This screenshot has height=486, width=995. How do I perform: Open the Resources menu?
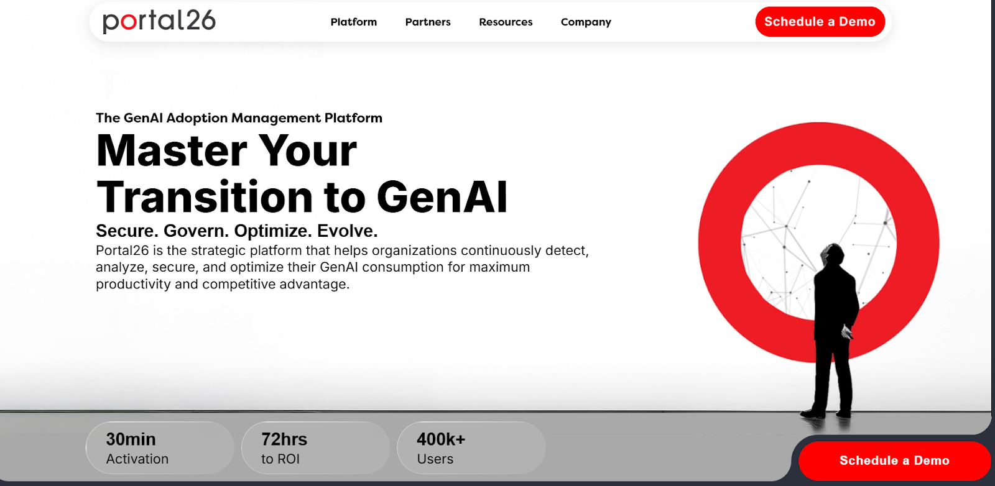click(506, 22)
